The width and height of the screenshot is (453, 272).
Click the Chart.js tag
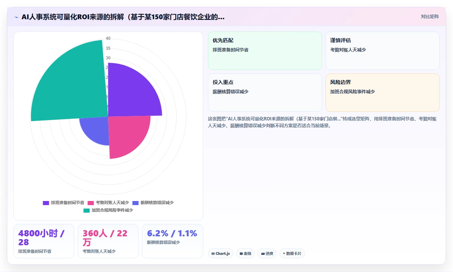point(221,253)
